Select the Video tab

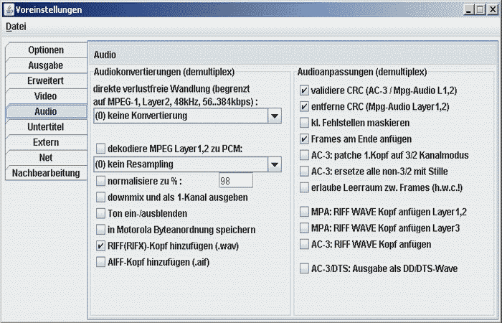(46, 96)
